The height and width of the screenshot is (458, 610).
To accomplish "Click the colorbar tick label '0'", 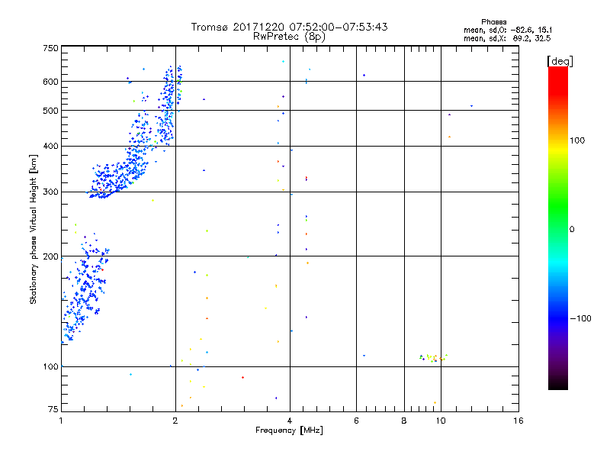I will pyautogui.click(x=572, y=230).
